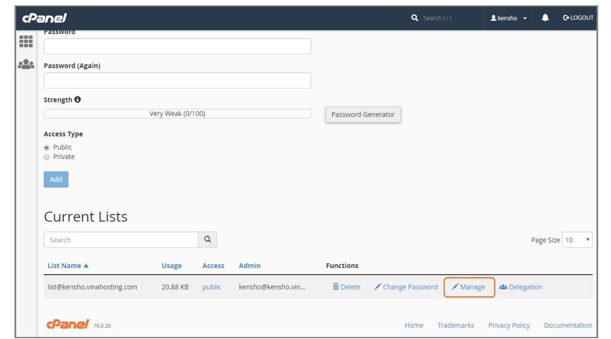Screen dimensions: 611x339
Task: Click the Functions column header
Action: (x=342, y=266)
